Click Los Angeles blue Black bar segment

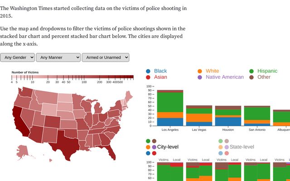click(x=170, y=122)
